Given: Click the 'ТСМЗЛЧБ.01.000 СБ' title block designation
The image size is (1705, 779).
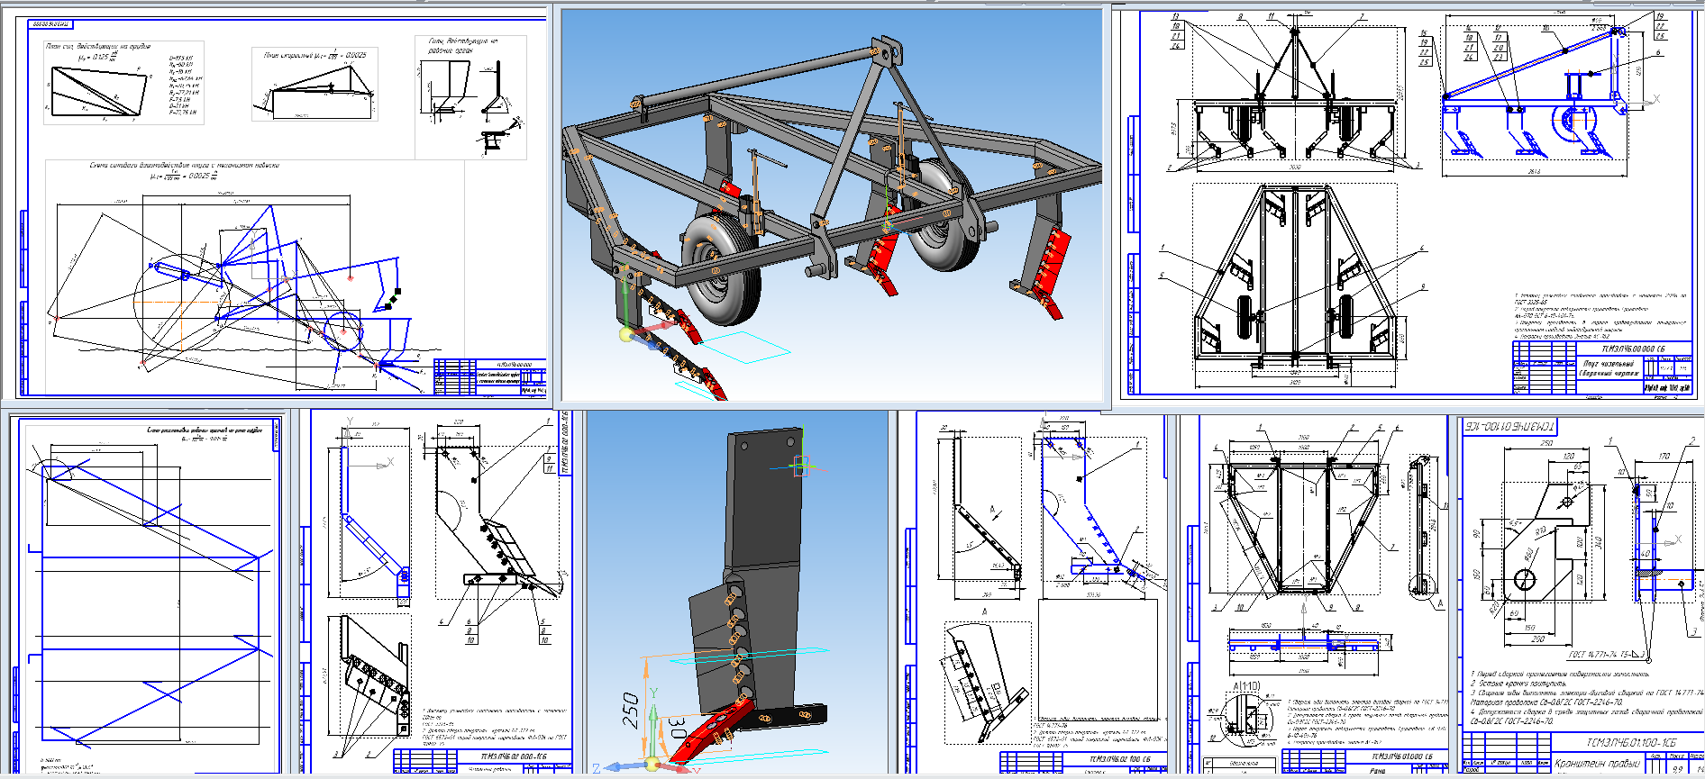Looking at the screenshot, I should (x=1401, y=757).
